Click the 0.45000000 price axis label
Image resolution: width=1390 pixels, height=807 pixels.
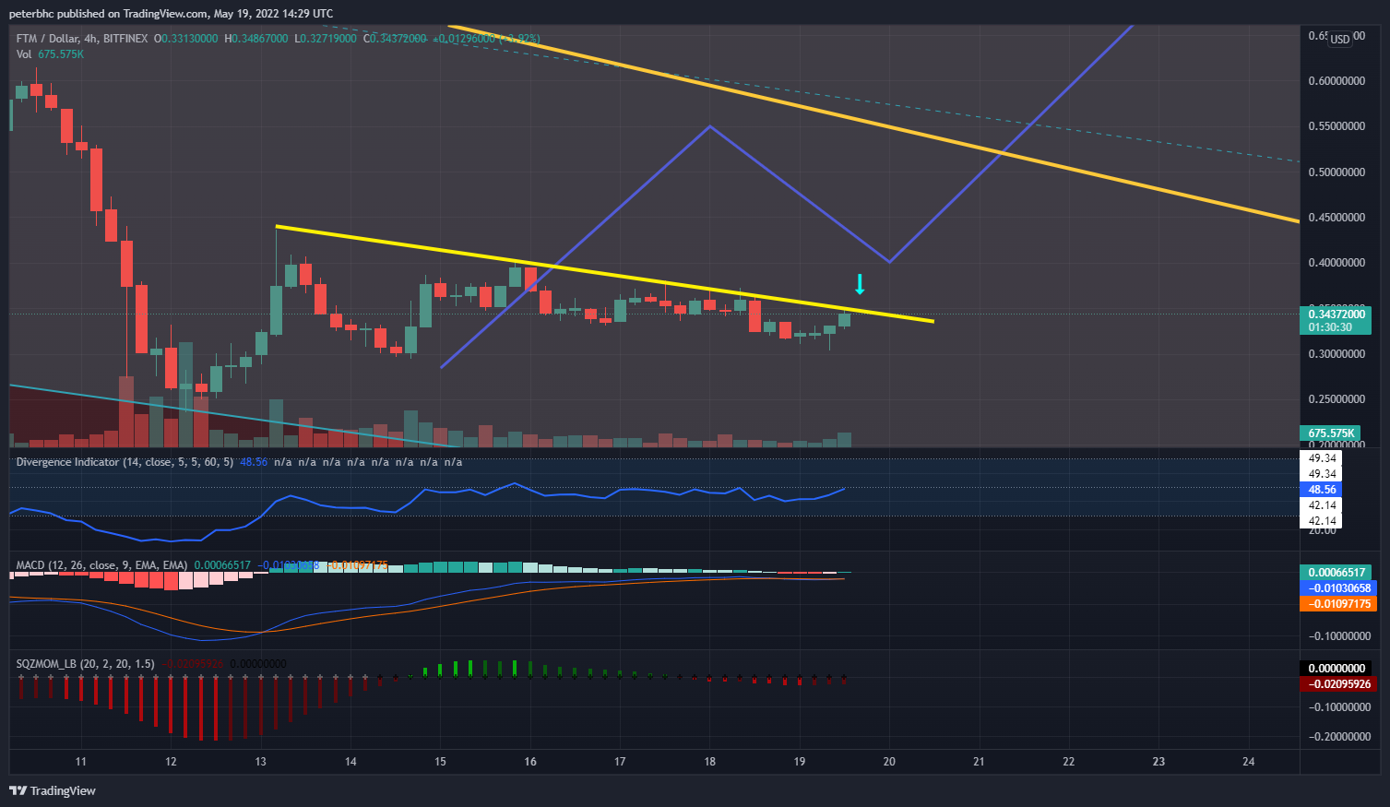(1337, 218)
